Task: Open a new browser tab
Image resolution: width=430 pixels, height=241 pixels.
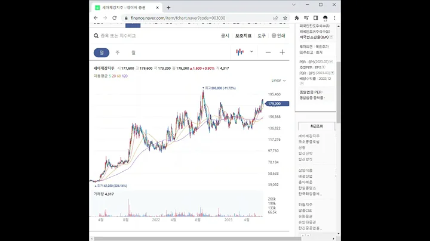Action: pyautogui.click(x=168, y=8)
